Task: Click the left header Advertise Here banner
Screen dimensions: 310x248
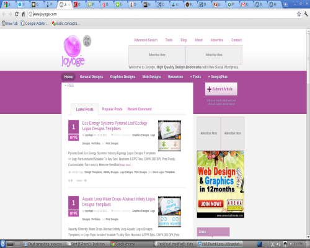Action: tap(157, 55)
